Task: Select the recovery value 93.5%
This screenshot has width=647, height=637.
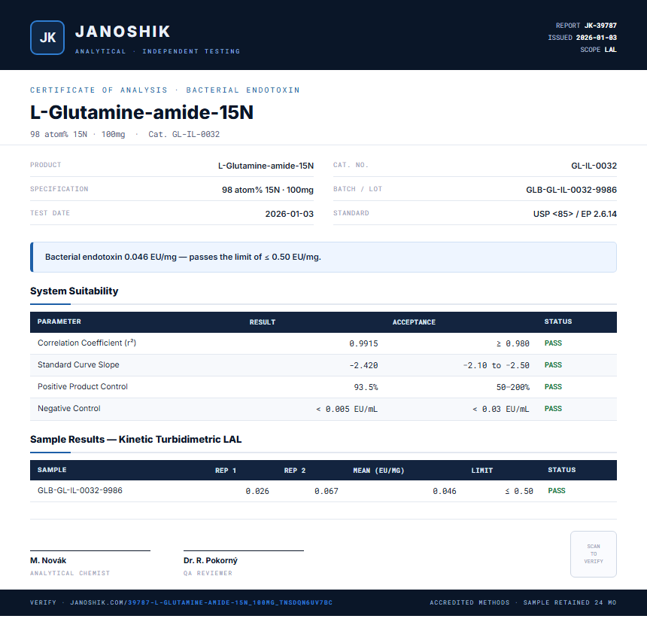Action: [366, 388]
